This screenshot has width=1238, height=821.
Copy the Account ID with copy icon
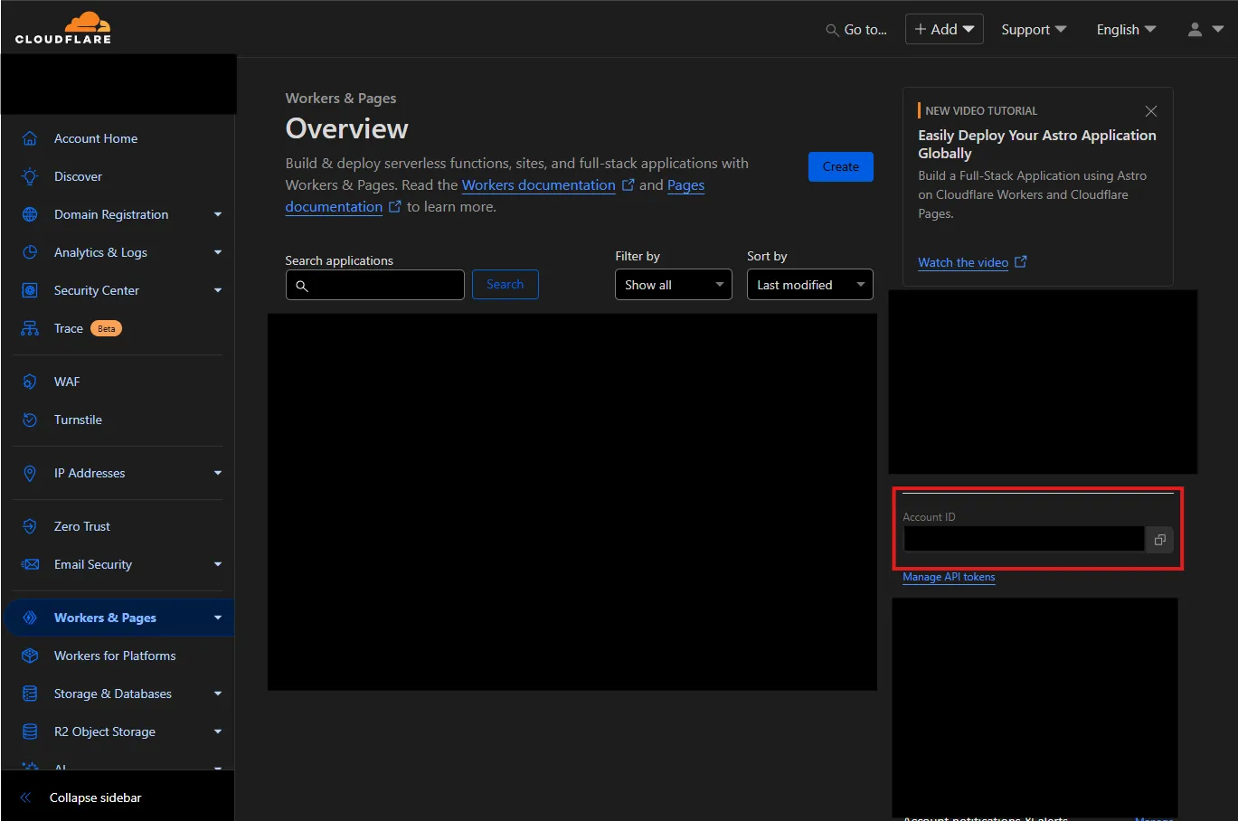pos(1159,540)
